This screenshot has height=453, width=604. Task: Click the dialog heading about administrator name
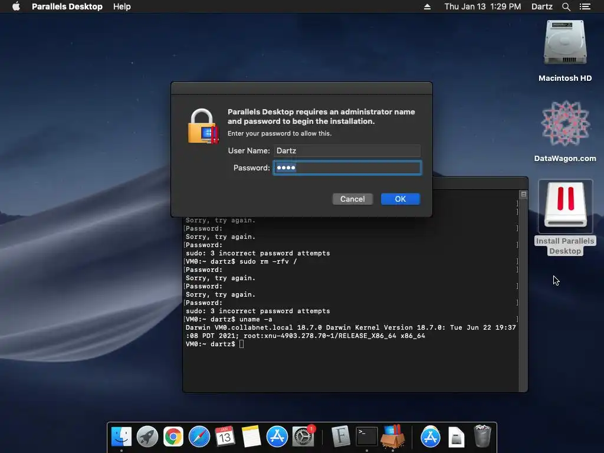[321, 116]
